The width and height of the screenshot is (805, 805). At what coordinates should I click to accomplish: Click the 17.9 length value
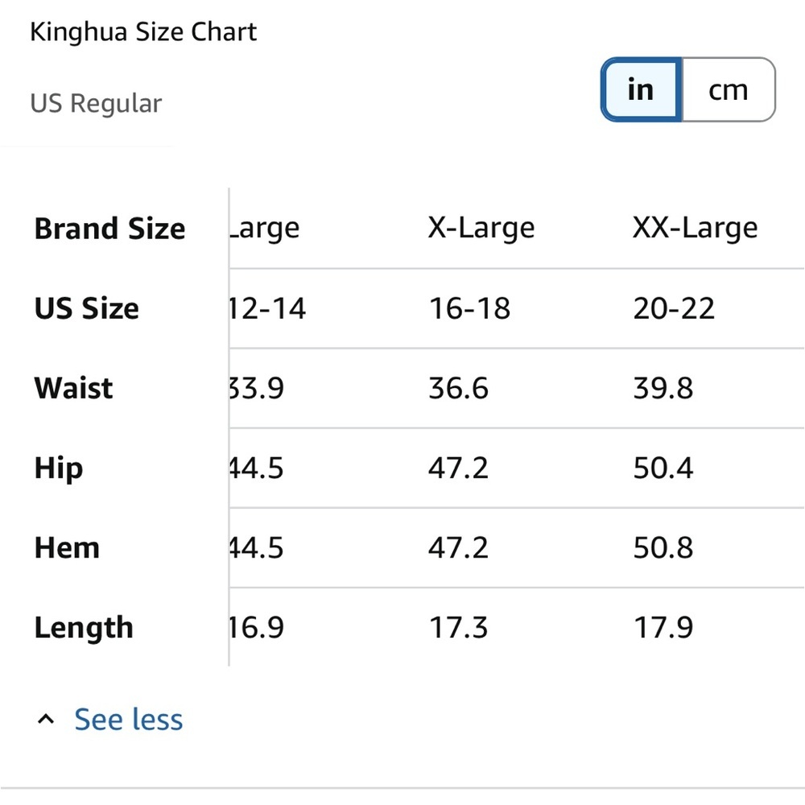click(663, 628)
